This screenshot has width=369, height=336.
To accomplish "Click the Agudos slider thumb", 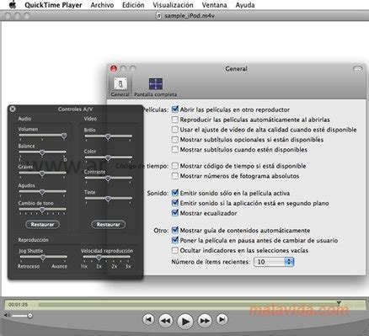I will pos(42,192).
